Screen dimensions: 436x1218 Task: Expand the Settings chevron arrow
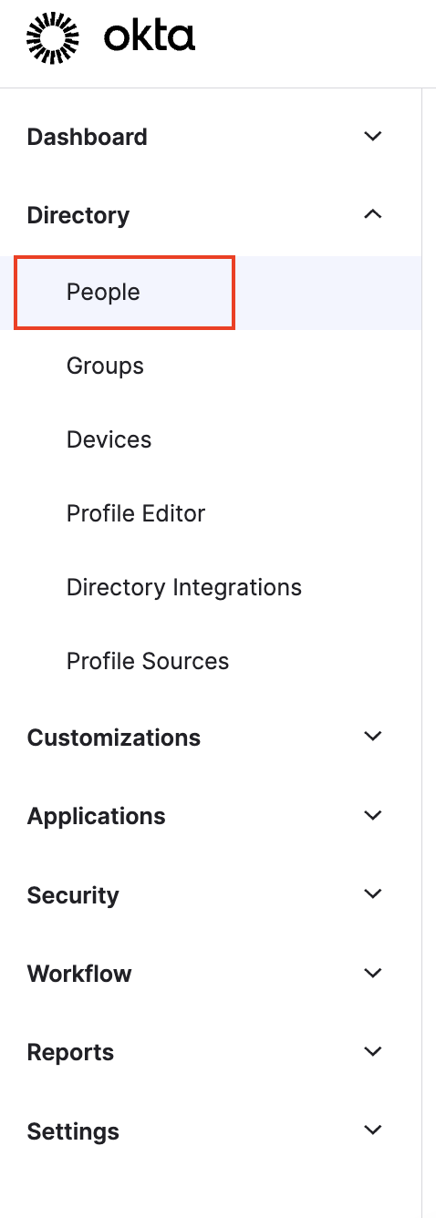(x=372, y=1130)
